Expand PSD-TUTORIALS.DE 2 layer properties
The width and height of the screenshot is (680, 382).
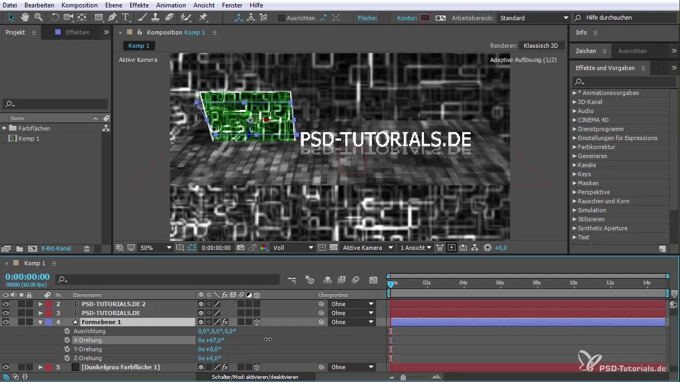[x=40, y=304]
